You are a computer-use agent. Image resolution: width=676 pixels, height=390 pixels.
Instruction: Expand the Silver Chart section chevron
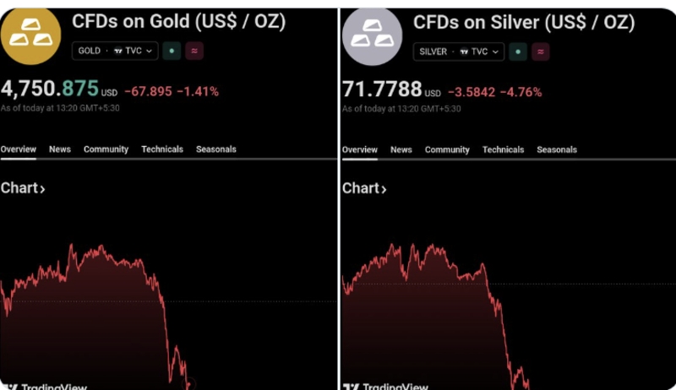[384, 189]
